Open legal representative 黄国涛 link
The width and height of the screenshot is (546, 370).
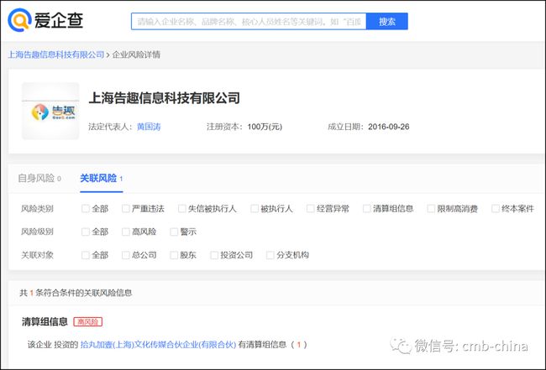pyautogui.click(x=149, y=127)
